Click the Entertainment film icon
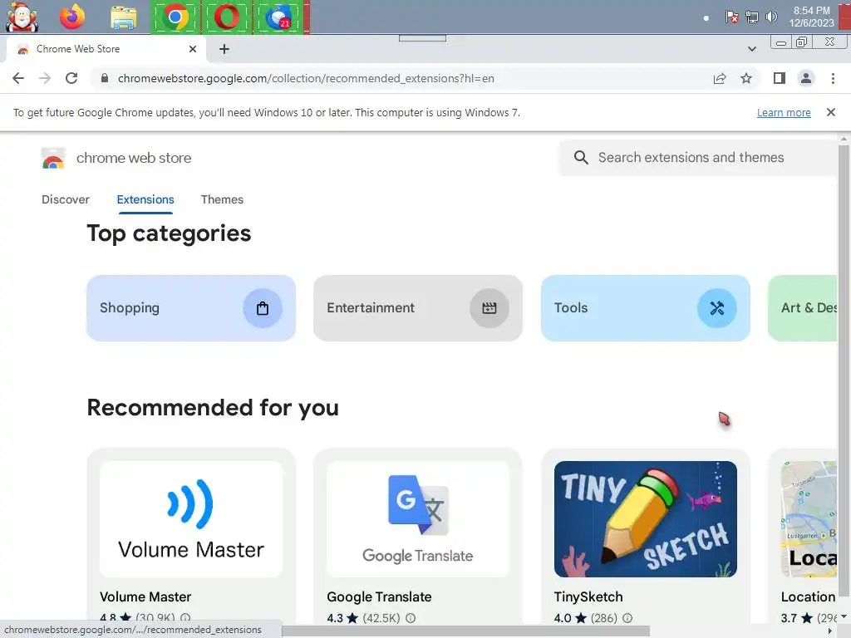The height and width of the screenshot is (638, 851). click(489, 308)
